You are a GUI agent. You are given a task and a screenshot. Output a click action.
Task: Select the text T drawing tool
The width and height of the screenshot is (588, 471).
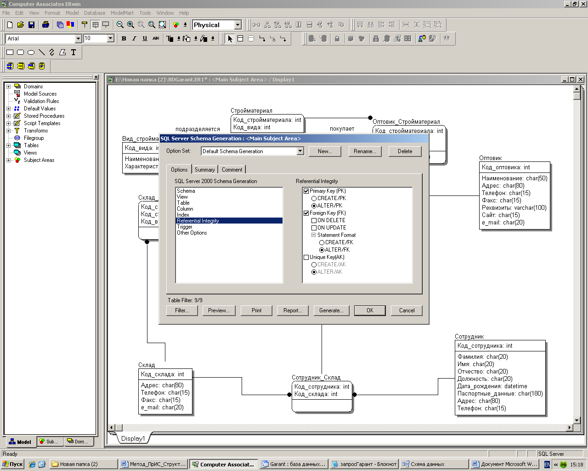(73, 52)
